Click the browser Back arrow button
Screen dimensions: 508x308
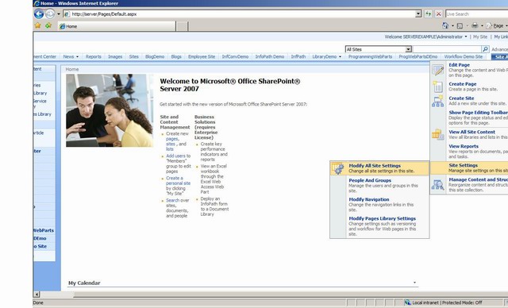tap(39, 14)
